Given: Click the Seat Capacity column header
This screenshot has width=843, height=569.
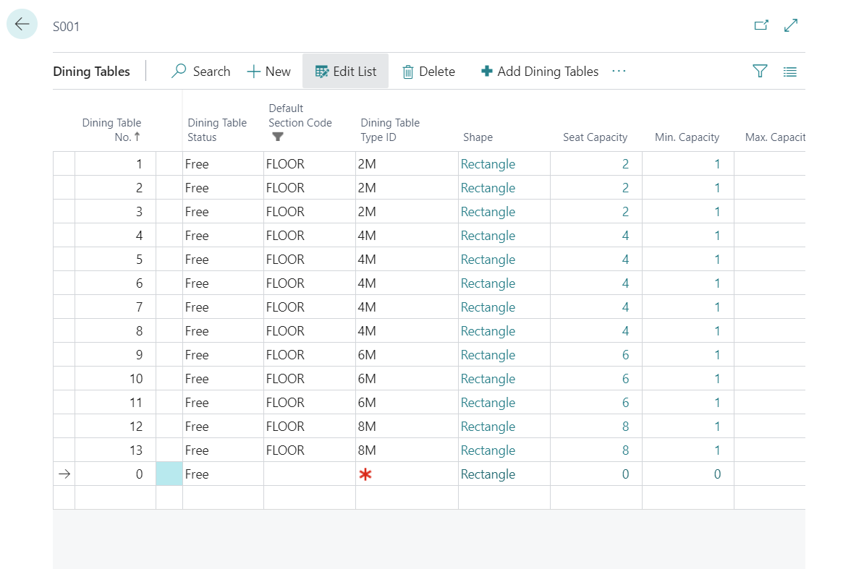Looking at the screenshot, I should point(595,137).
